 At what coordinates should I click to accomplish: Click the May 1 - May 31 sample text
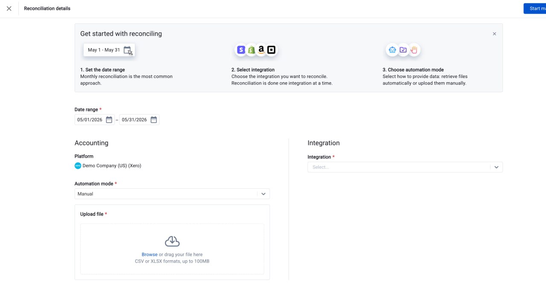(x=104, y=50)
